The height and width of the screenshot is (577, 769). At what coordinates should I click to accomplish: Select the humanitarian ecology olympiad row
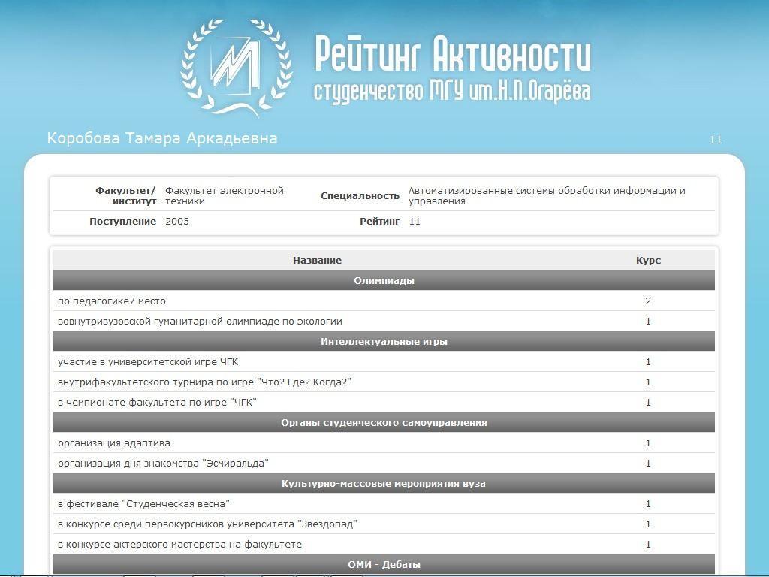point(200,322)
